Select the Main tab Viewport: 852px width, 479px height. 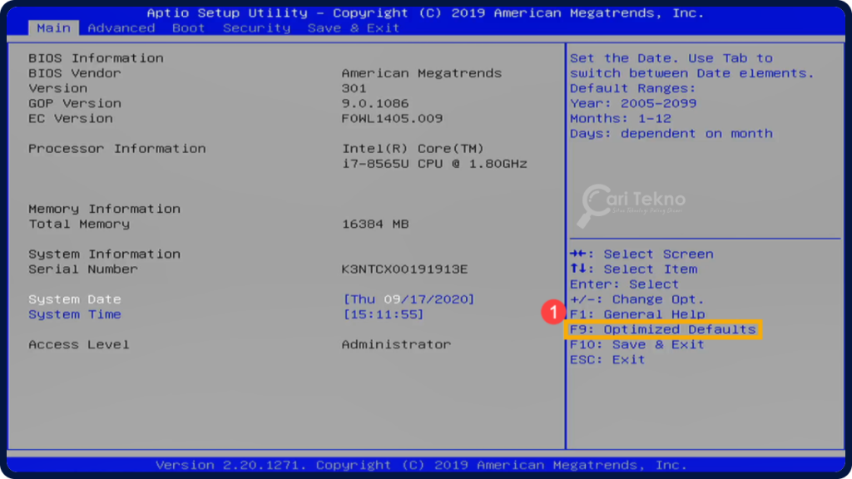(x=53, y=27)
